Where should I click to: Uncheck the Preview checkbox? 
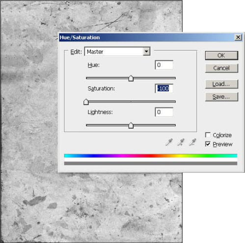click(x=208, y=144)
